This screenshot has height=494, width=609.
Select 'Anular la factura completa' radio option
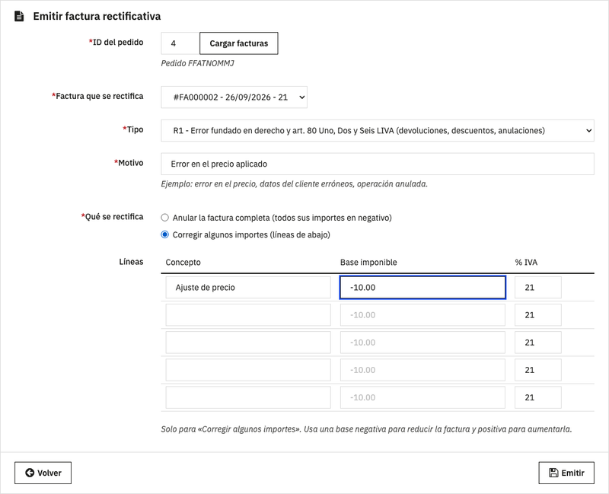pyautogui.click(x=164, y=218)
